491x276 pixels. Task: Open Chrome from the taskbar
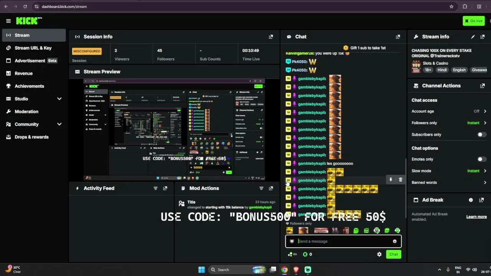point(284,270)
